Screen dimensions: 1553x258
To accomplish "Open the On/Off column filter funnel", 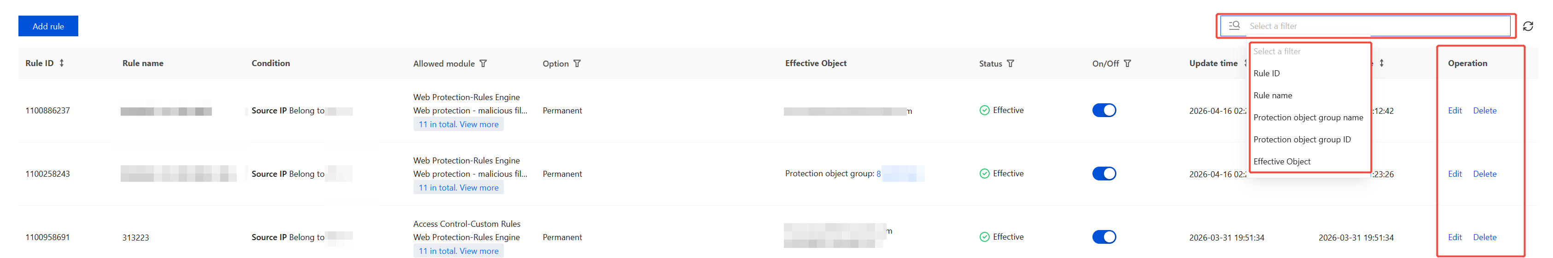I will pos(1127,64).
